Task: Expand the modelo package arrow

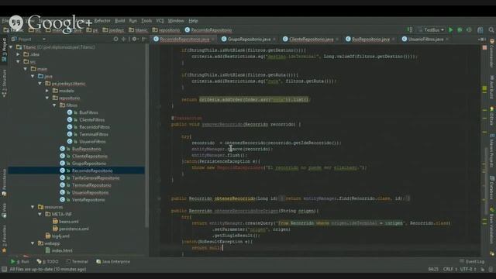Action: [47, 91]
